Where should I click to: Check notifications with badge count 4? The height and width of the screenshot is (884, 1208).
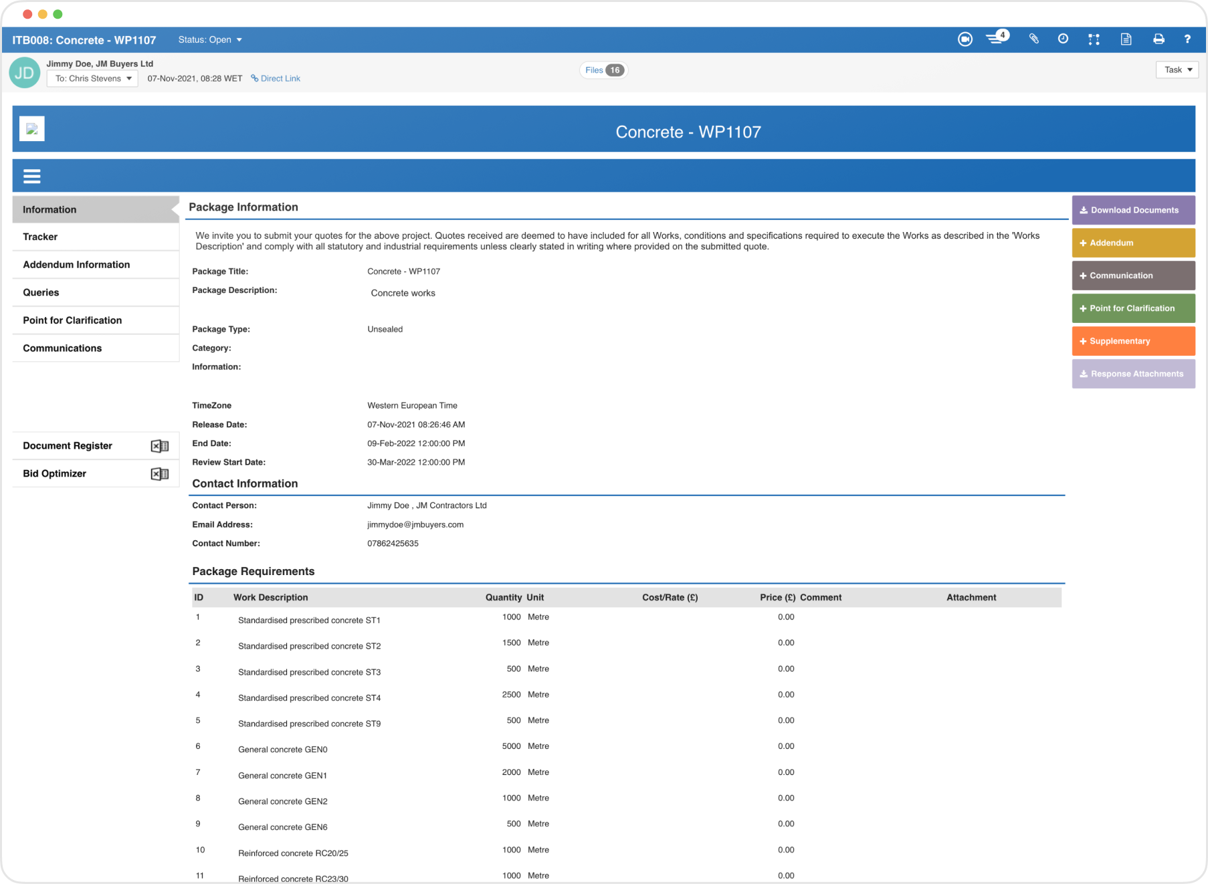pos(997,39)
